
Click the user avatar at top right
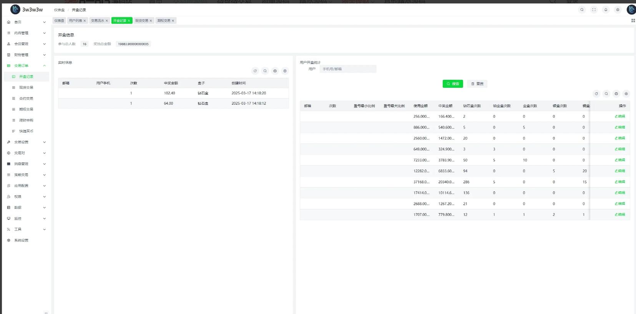(x=631, y=10)
